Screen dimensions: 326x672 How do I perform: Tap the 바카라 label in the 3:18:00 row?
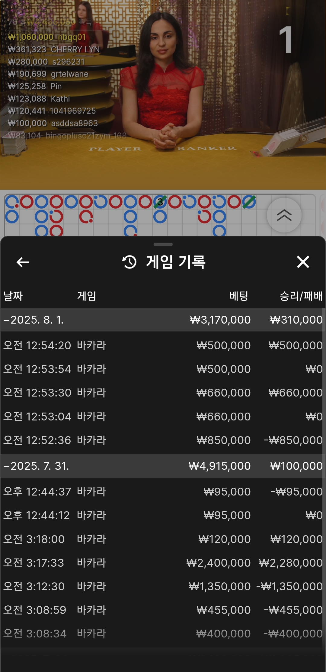[91, 539]
